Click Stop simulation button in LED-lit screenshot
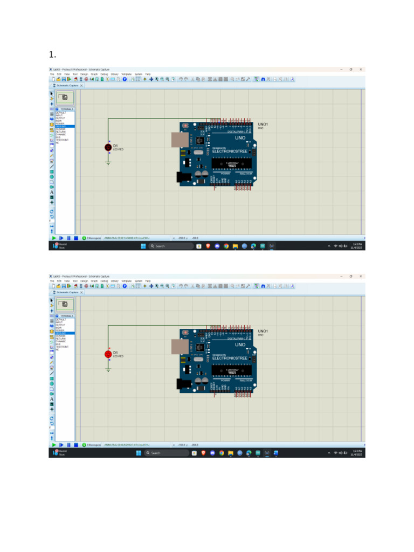Image resolution: width=414 pixels, height=552 pixels. click(76, 445)
